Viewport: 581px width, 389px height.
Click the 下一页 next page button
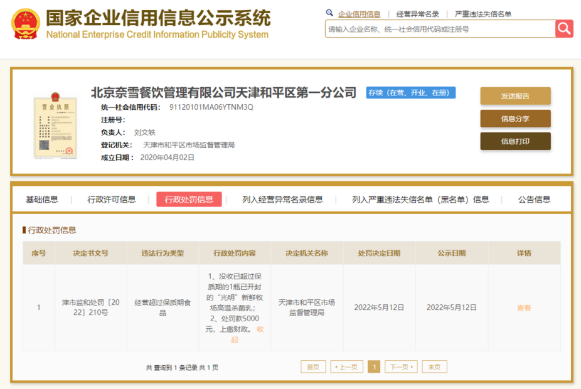point(402,367)
